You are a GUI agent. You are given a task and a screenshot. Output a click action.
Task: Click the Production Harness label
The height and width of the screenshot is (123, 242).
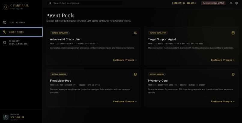point(184,3)
